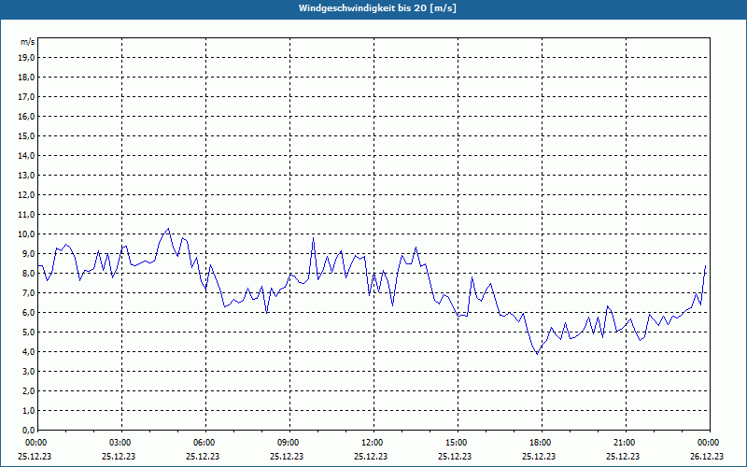The width and height of the screenshot is (747, 467).
Task: Click the 13,0 y-axis label
Action: 28,175
